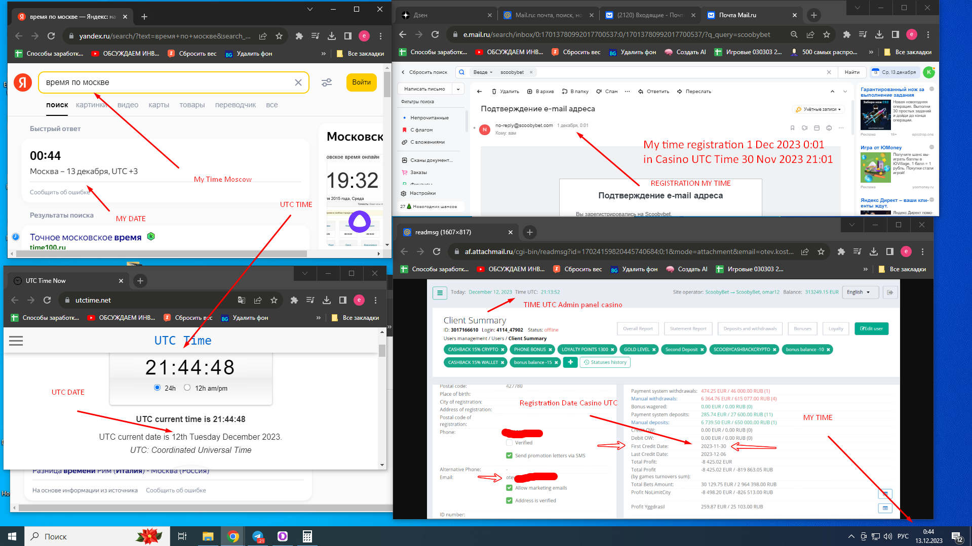Click the mail search magnifier icon

click(461, 72)
